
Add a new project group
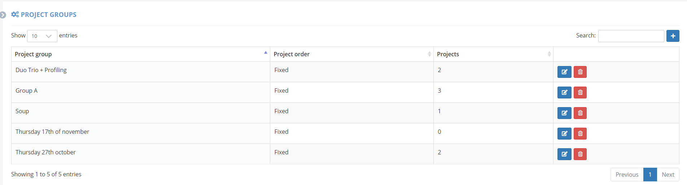(x=673, y=36)
